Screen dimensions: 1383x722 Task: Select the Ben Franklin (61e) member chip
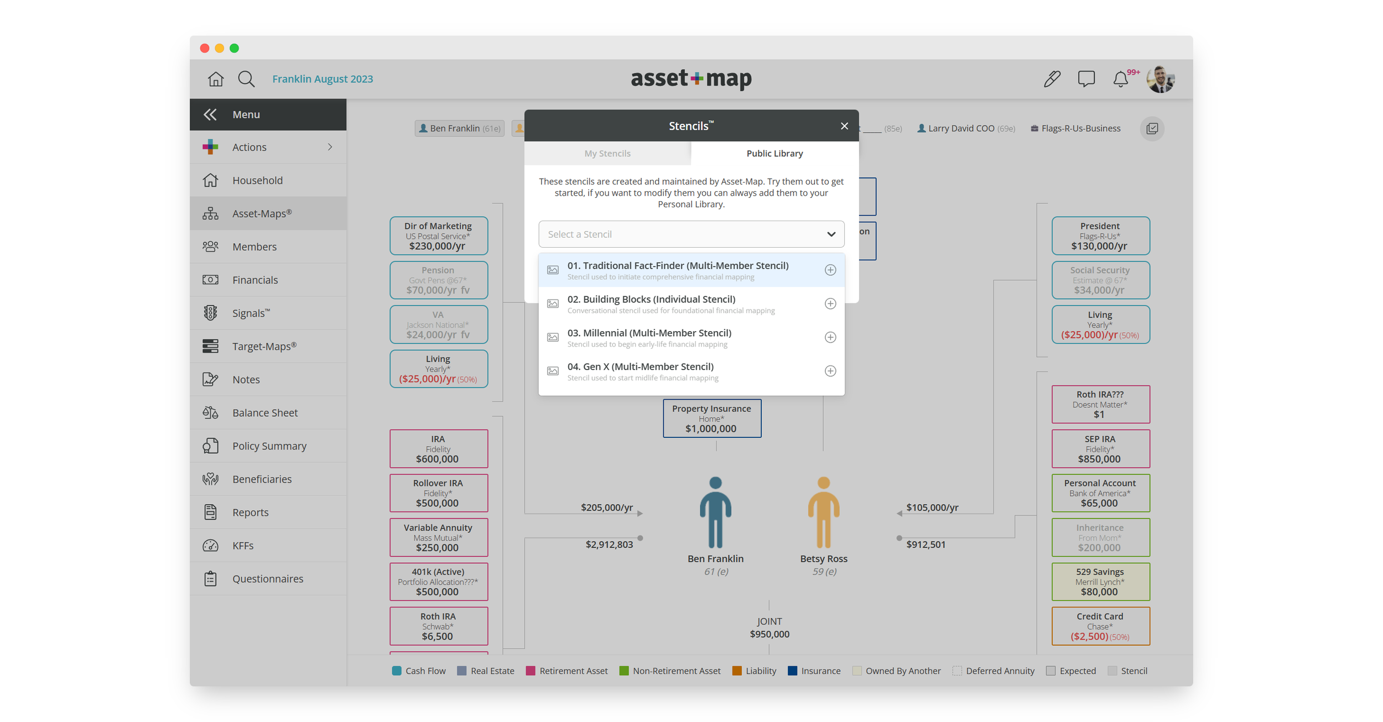[460, 128]
